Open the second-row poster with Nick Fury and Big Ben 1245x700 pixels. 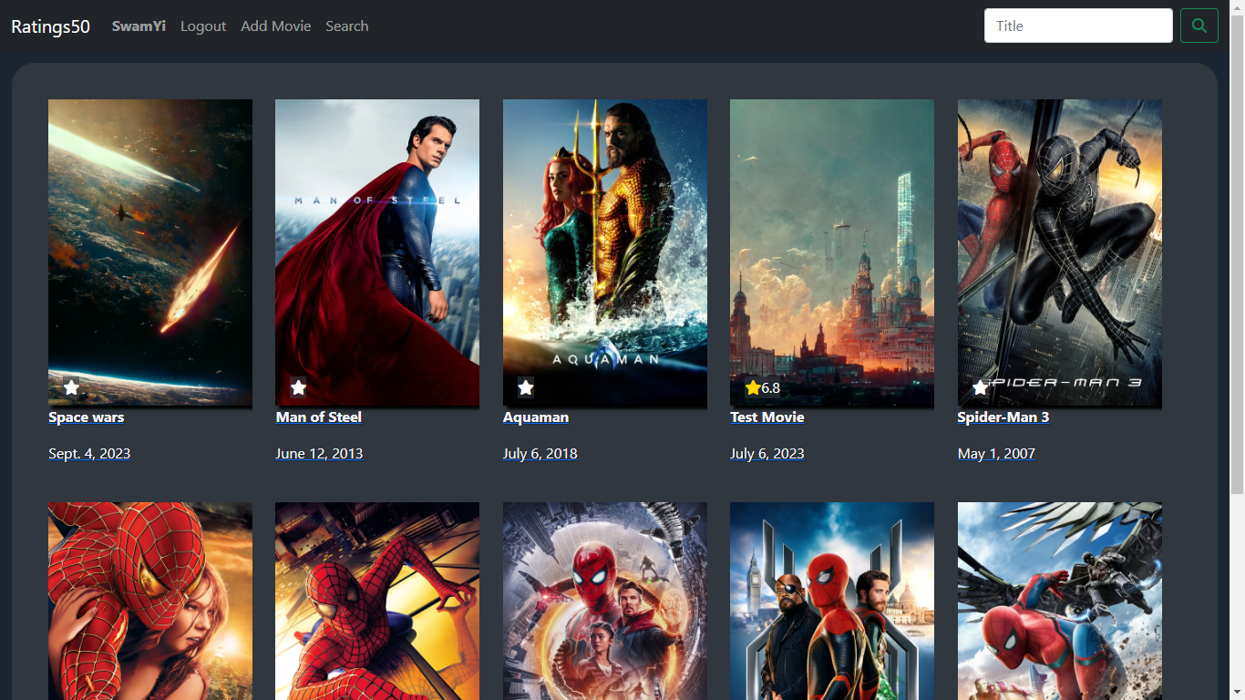coord(832,602)
